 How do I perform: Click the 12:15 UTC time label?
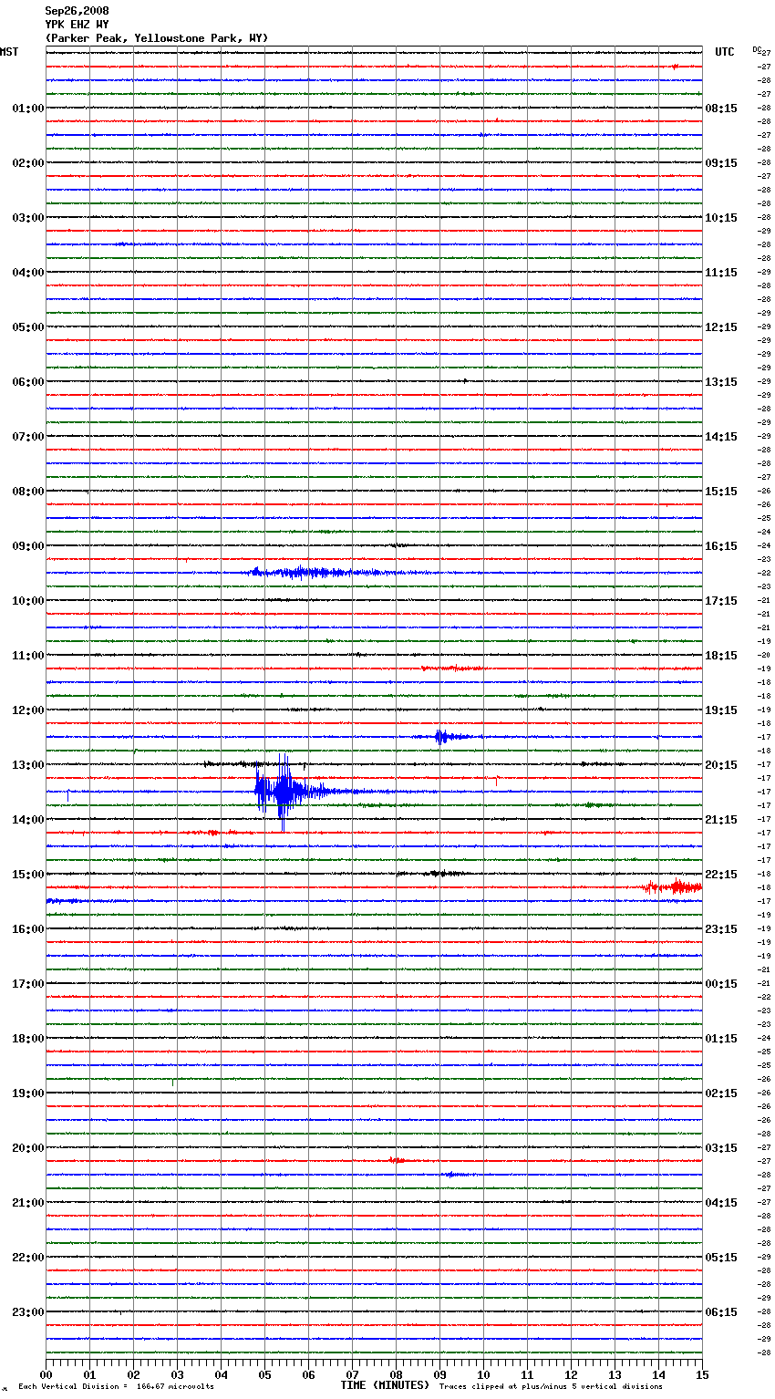pos(721,327)
